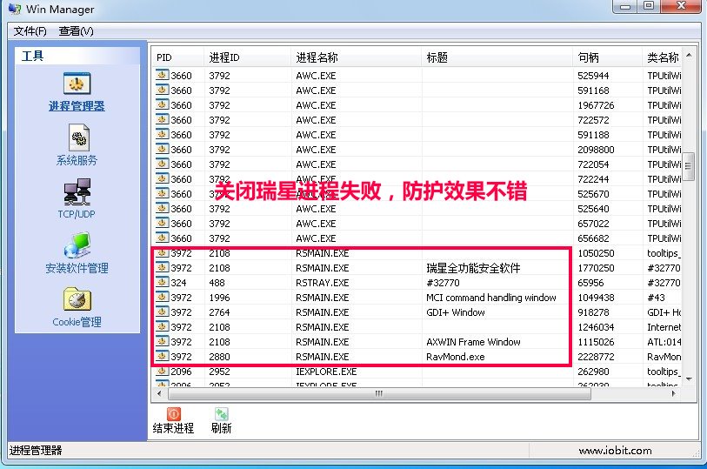The height and width of the screenshot is (469, 707).
Task: Select the #43 class name cell
Action: [x=656, y=298]
